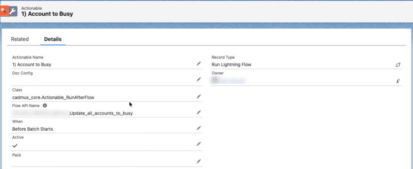Viewport: 413px width, 169px height.
Task: Click orange search icon at top left
Action: [4, 11]
